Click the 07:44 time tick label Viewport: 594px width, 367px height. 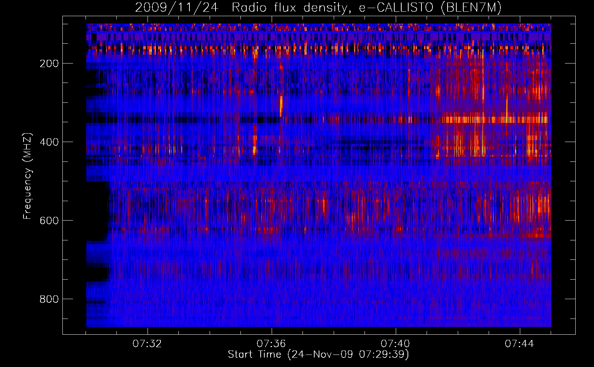[x=519, y=344]
